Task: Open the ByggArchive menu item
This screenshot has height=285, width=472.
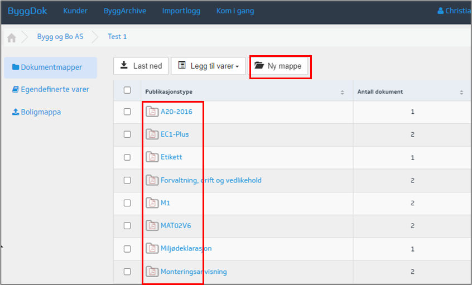Action: coord(125,11)
